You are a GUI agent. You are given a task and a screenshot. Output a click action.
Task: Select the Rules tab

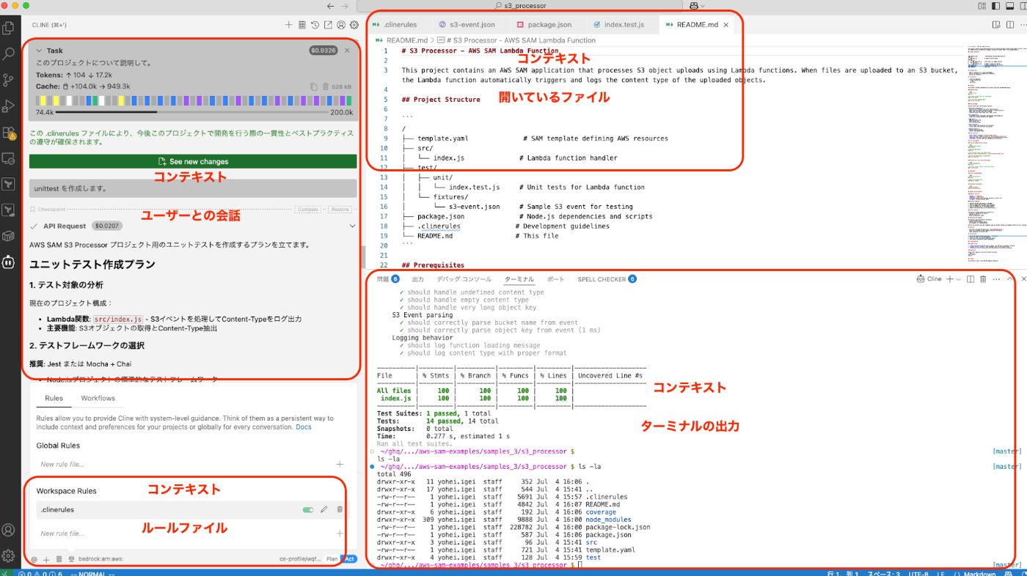54,398
